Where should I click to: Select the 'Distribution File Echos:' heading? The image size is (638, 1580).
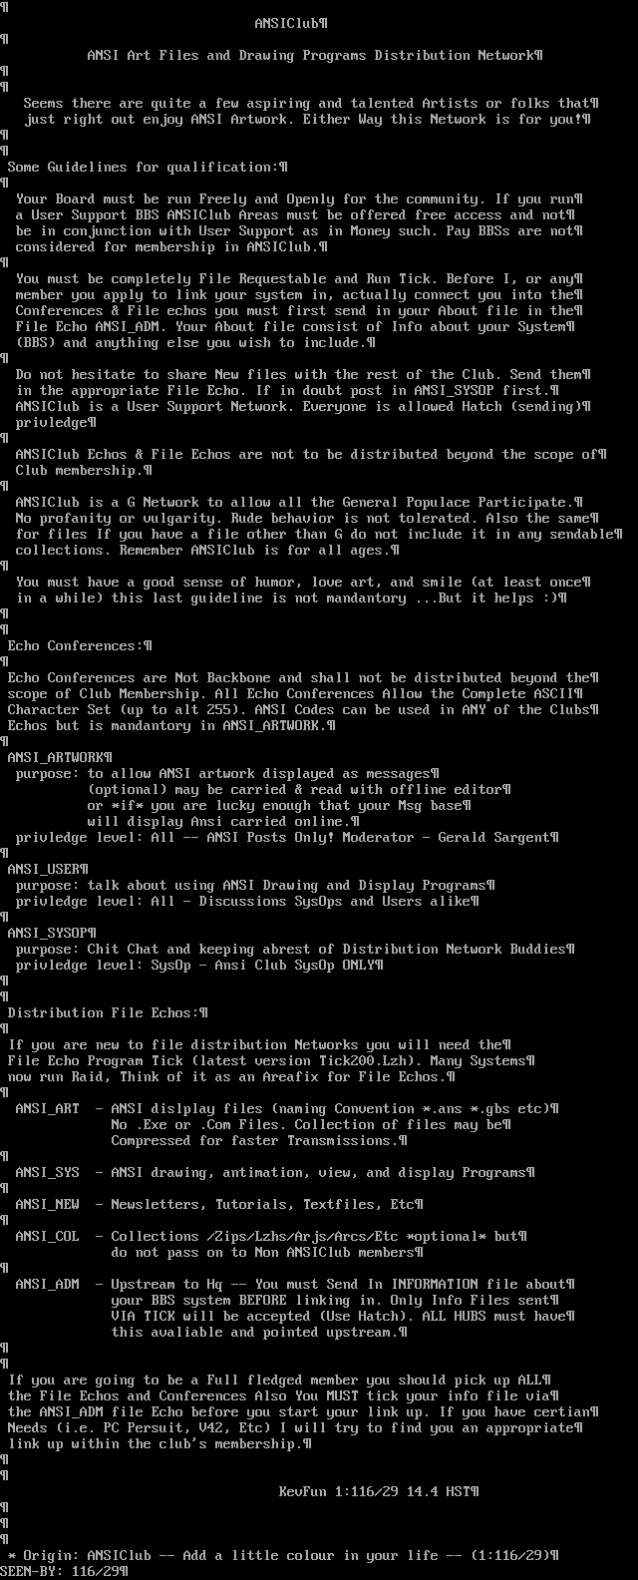[104, 1012]
